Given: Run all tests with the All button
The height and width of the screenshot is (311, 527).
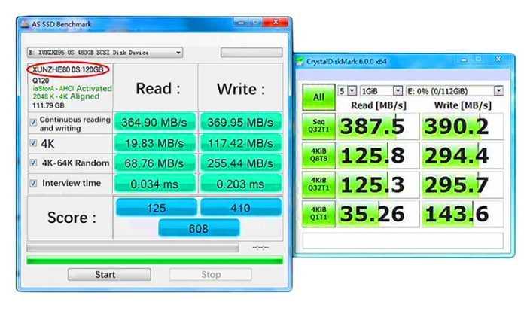Looking at the screenshot, I should 318,97.
